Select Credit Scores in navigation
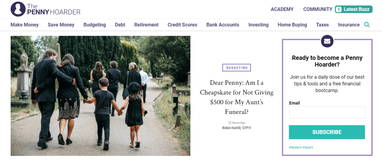 pos(182,25)
